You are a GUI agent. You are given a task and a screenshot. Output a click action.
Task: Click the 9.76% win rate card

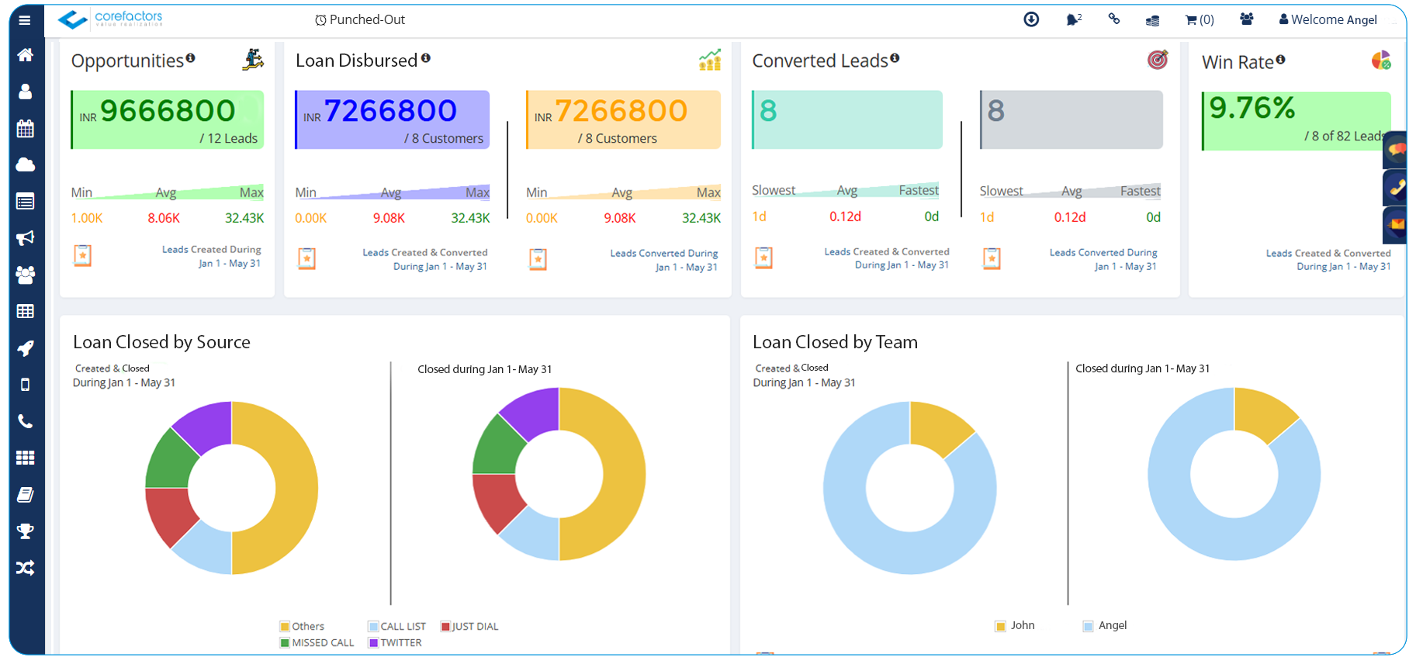1297,121
